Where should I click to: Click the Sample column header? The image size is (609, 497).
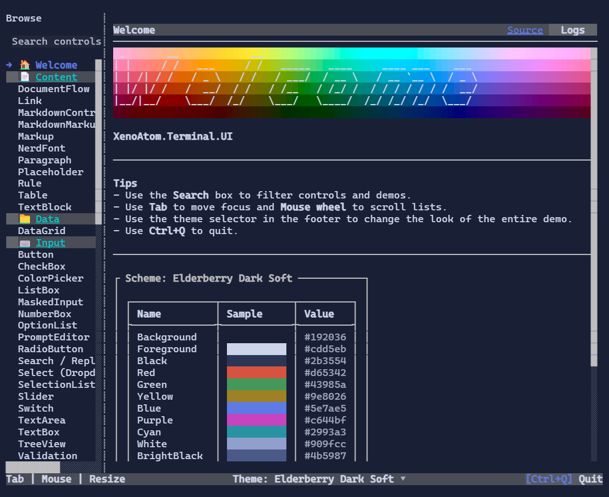click(245, 314)
